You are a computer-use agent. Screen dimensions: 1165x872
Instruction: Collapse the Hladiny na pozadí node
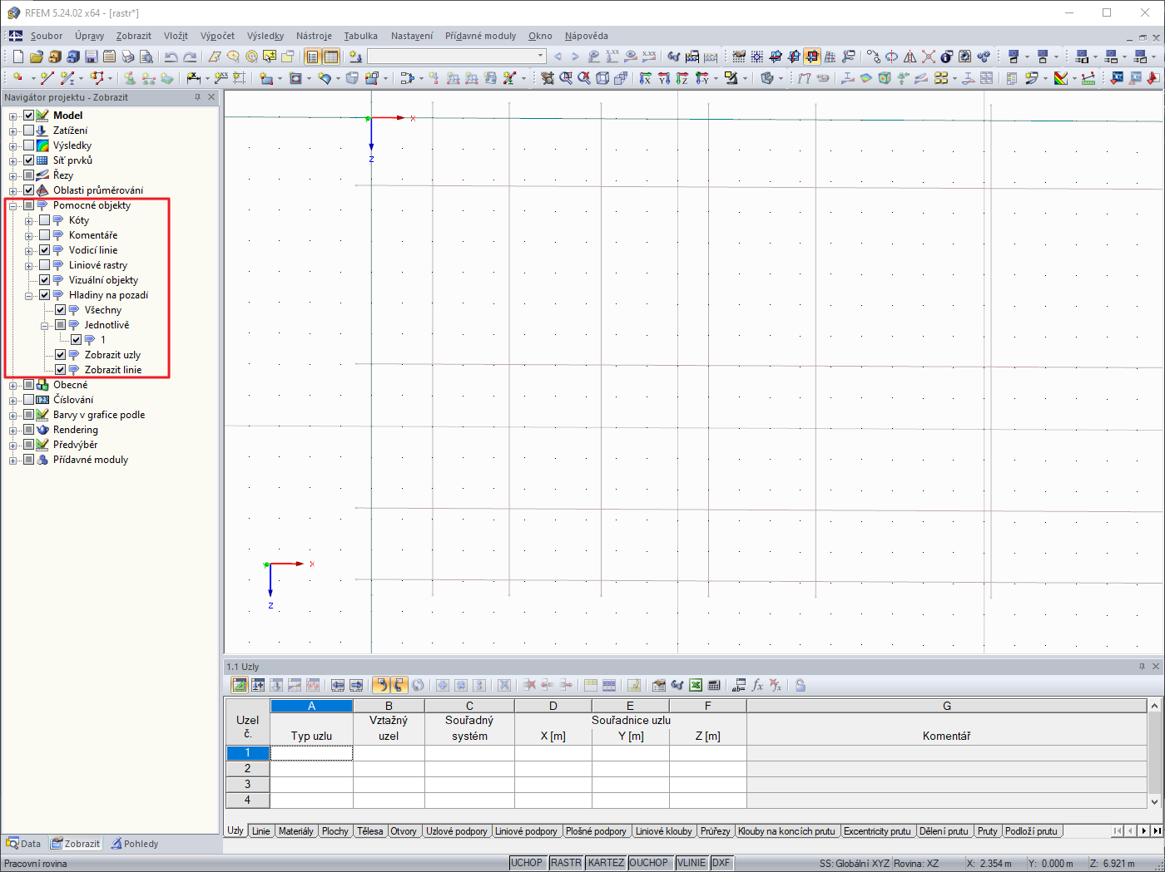tap(29, 295)
